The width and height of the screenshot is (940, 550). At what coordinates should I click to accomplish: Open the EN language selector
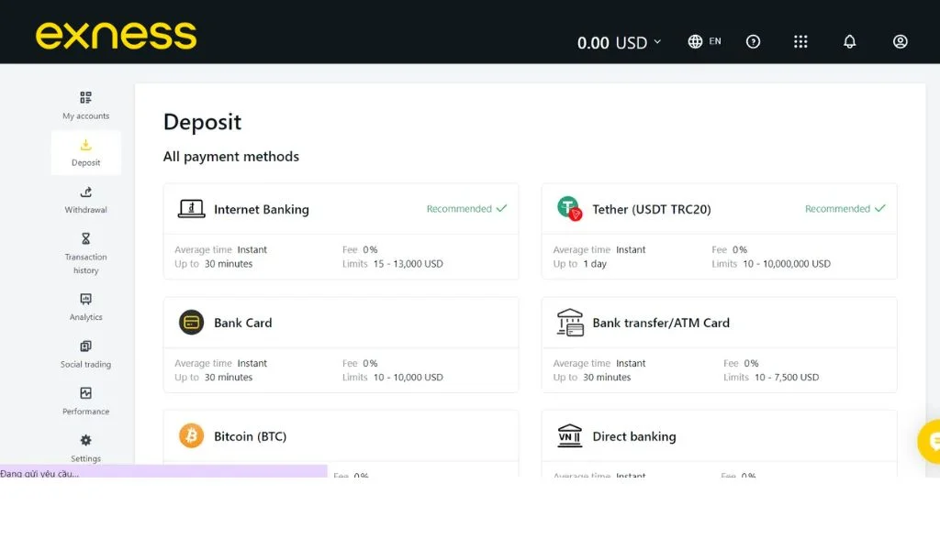704,41
